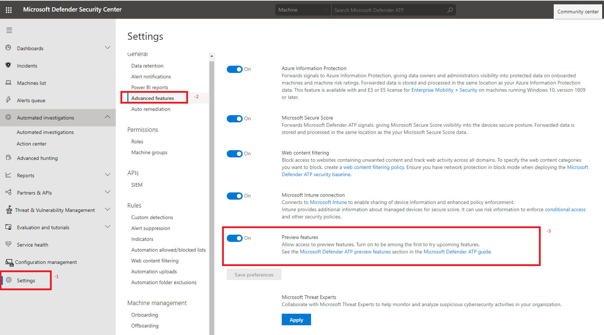Expand the Partners & APIs chevron
Viewport: 604px width, 335px height.
107,192
